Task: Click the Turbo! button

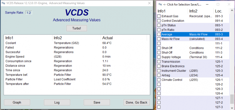Action: coord(77,28)
